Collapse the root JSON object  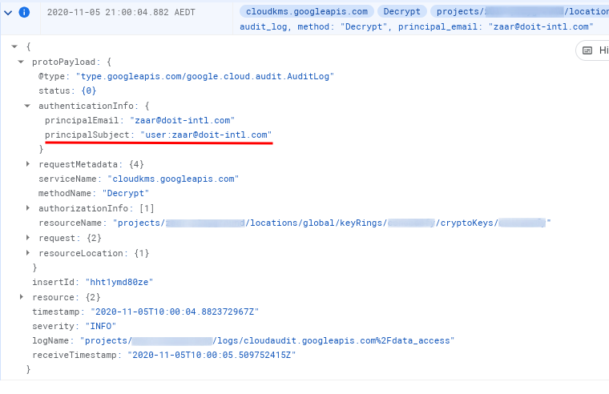pyautogui.click(x=14, y=47)
